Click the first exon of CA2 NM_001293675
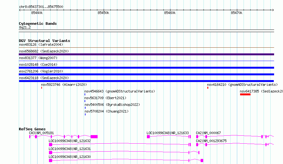The width and height of the screenshot is (283, 164). (x=197, y=145)
